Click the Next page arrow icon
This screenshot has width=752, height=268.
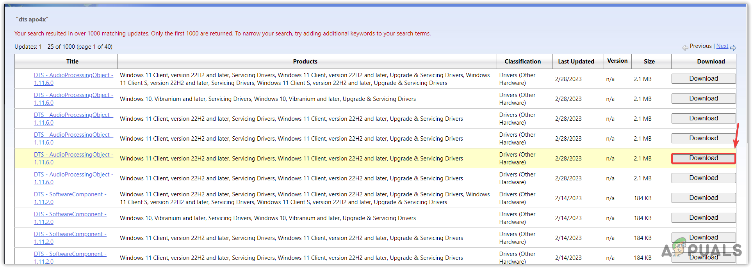pyautogui.click(x=733, y=48)
